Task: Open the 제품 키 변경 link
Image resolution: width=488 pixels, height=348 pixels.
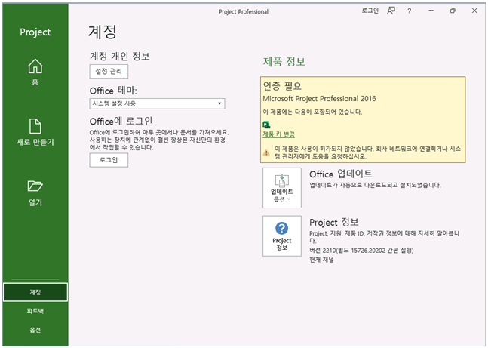Action: [x=278, y=134]
